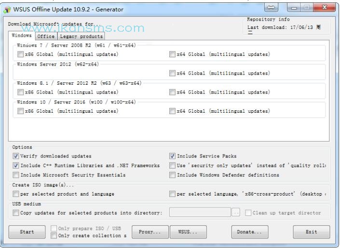Open Proxy settings

[150, 232]
